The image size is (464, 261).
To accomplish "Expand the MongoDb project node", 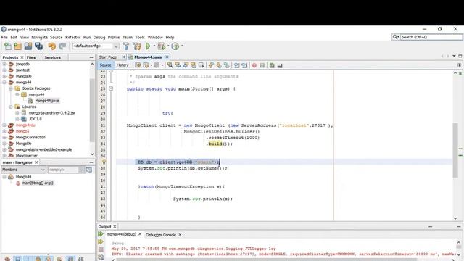I will [4, 144].
